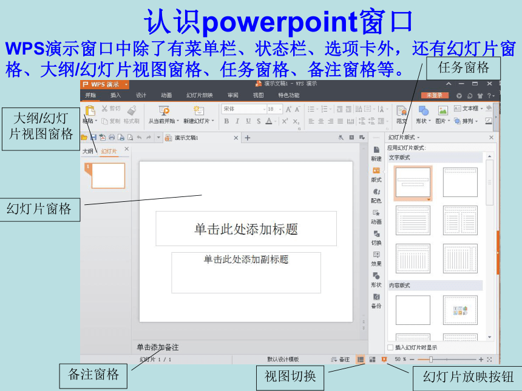Viewport: 522px width, 391px height.
Task: Open the 效果 (Effects) sidebar icon
Action: tap(376, 259)
